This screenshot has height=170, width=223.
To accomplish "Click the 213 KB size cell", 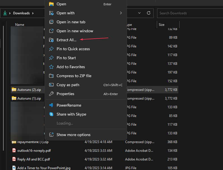I will [x=172, y=159].
